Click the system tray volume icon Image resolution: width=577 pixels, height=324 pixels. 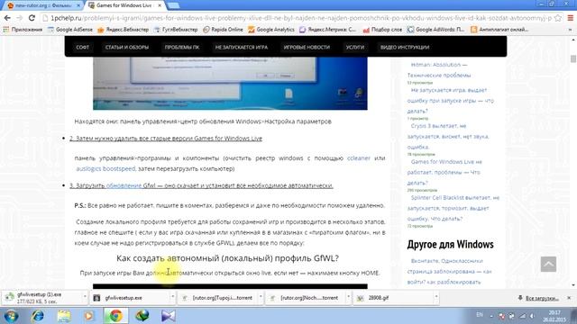(532, 316)
